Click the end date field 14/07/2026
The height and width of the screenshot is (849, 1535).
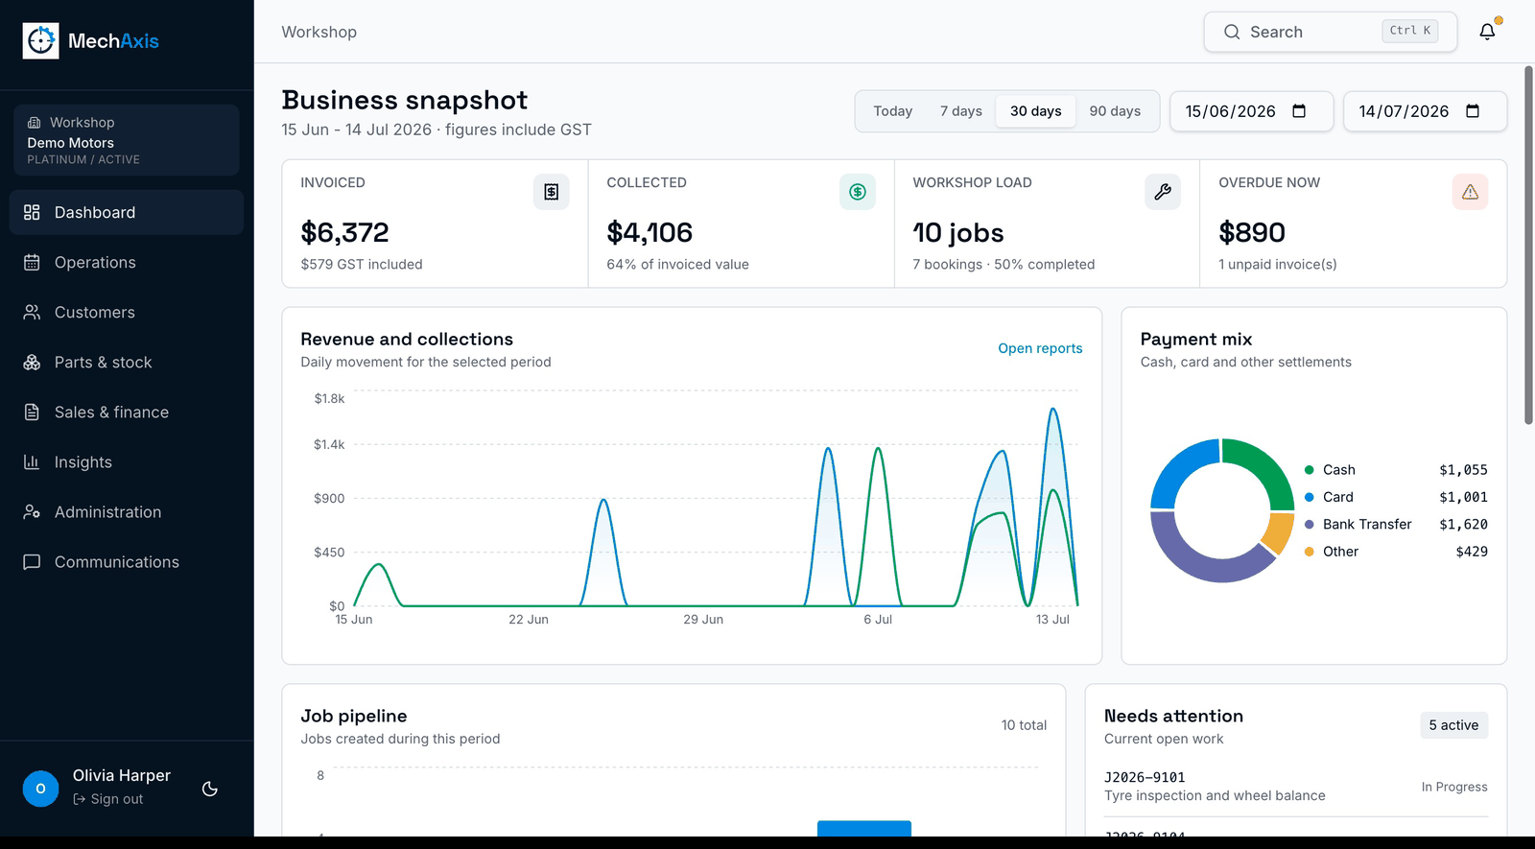(1426, 111)
